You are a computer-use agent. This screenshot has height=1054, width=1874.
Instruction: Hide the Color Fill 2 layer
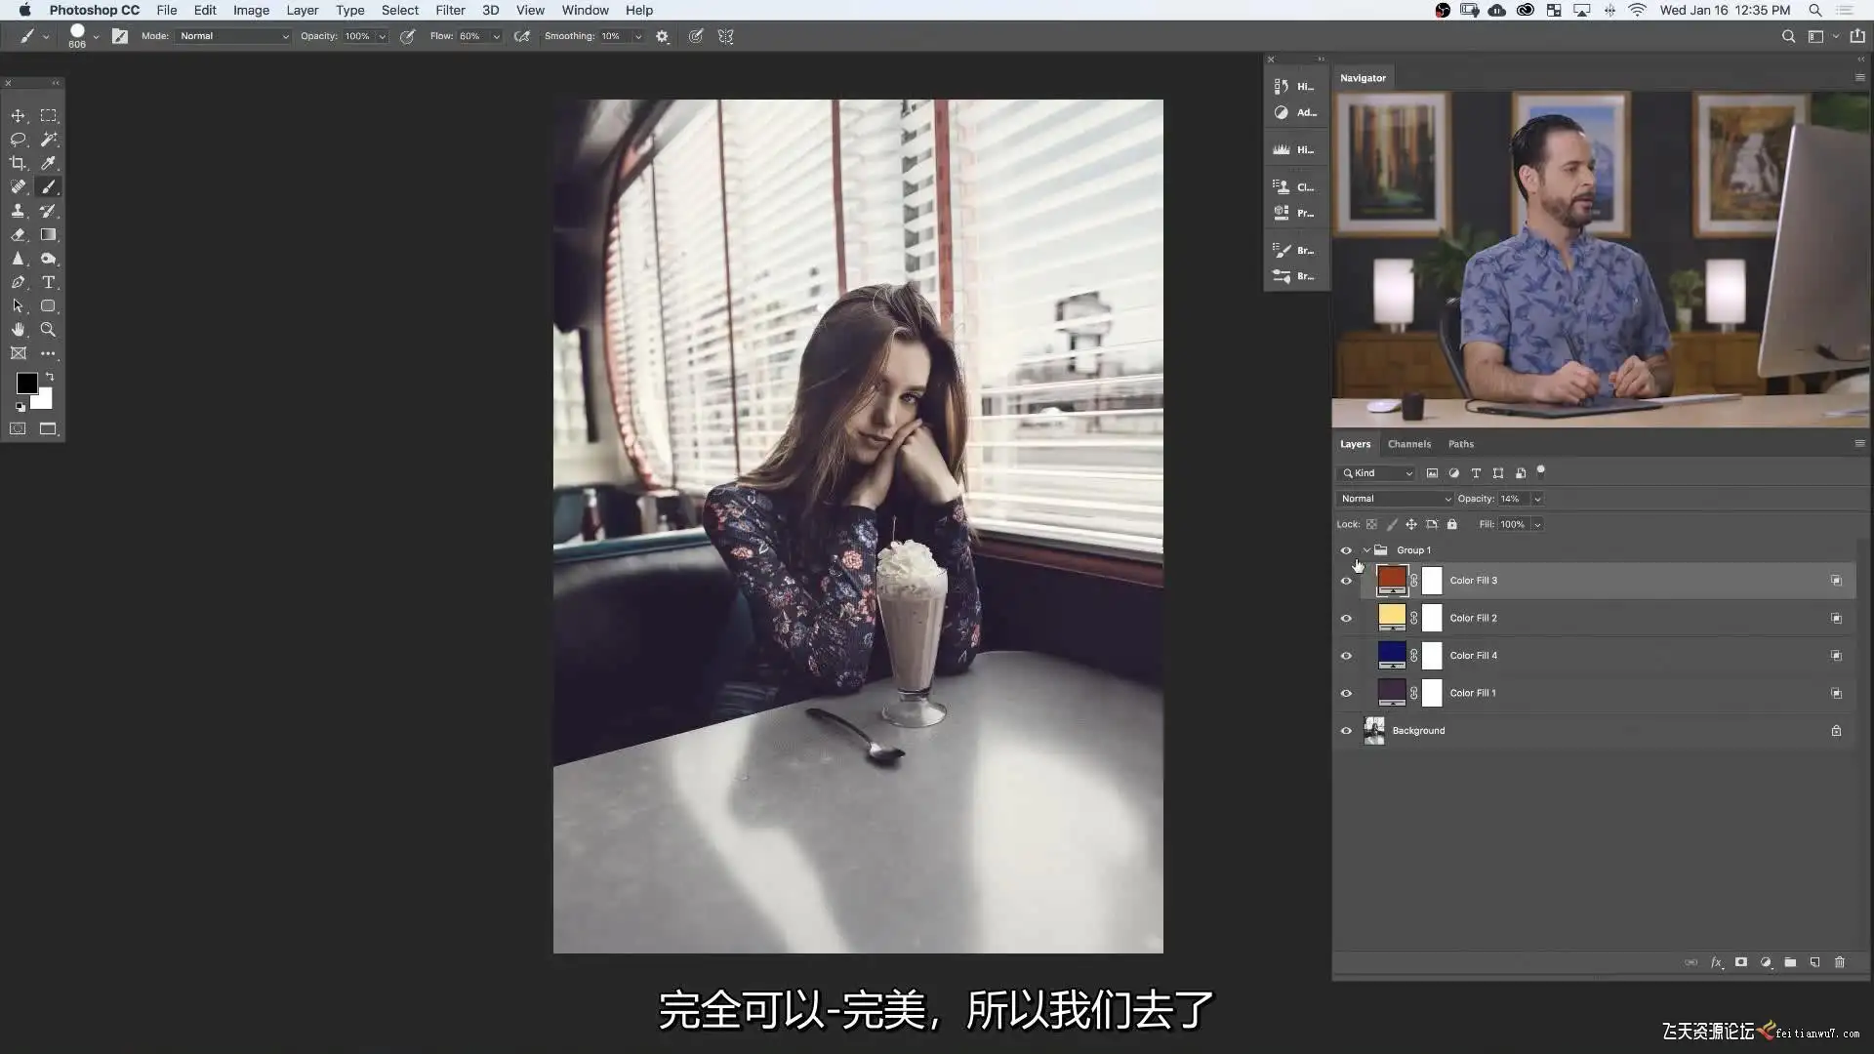pyautogui.click(x=1346, y=619)
